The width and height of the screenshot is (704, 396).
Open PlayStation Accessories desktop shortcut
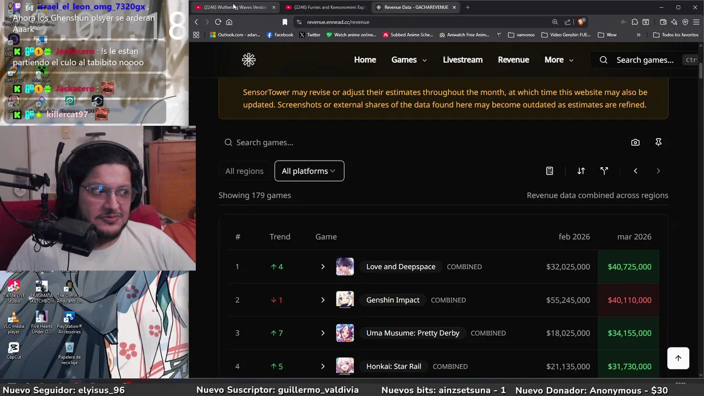click(x=69, y=323)
